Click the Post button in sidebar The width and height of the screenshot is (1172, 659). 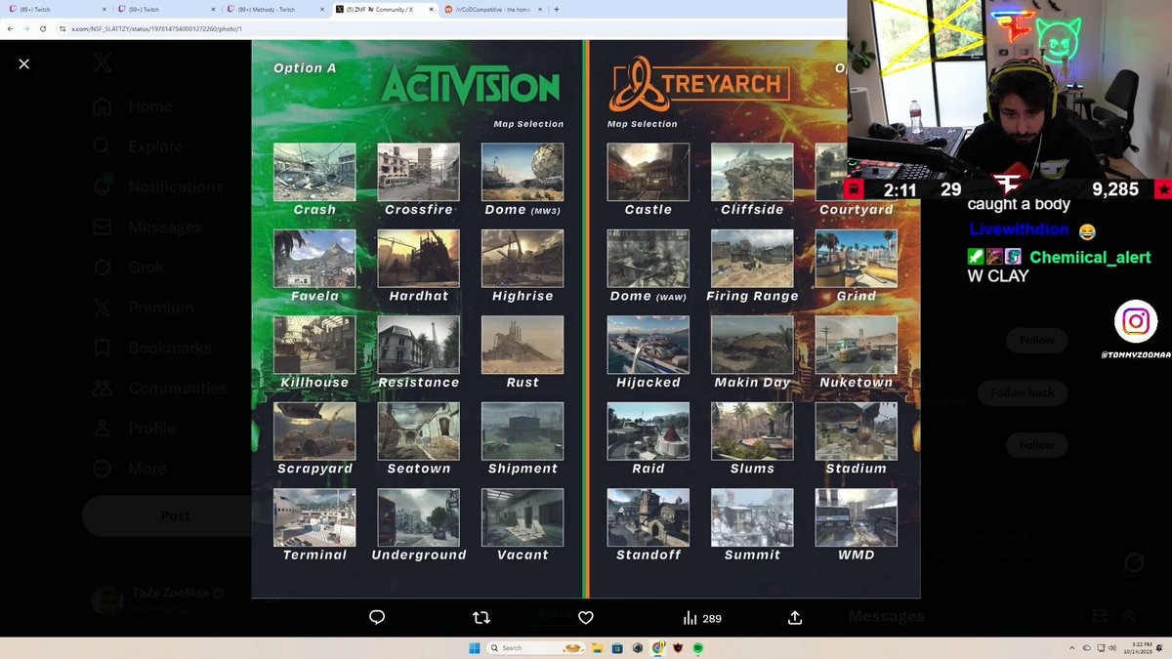pos(166,515)
